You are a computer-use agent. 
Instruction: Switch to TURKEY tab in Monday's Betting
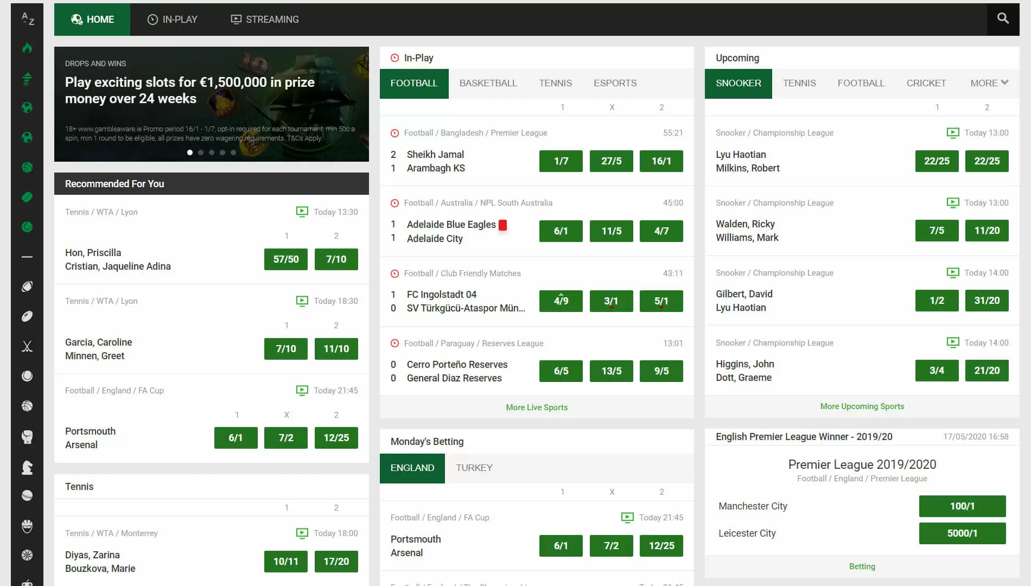pyautogui.click(x=474, y=468)
